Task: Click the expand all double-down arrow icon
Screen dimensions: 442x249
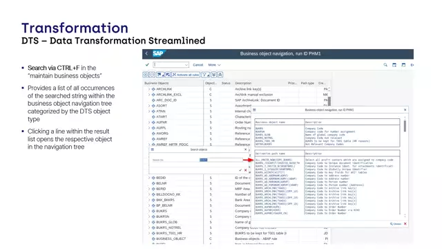Action: click(213, 75)
